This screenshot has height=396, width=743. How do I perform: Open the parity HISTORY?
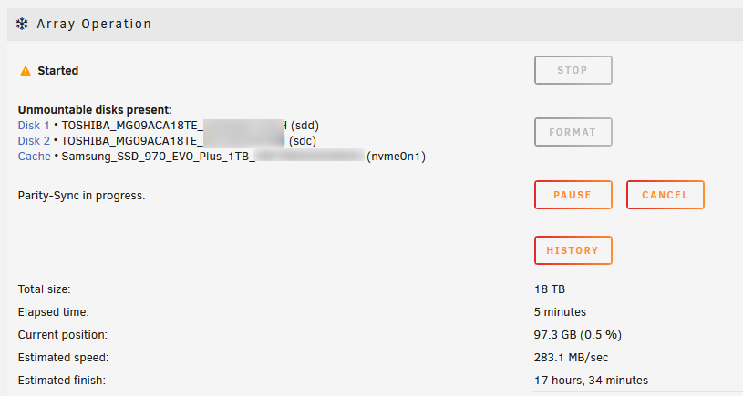[573, 250]
